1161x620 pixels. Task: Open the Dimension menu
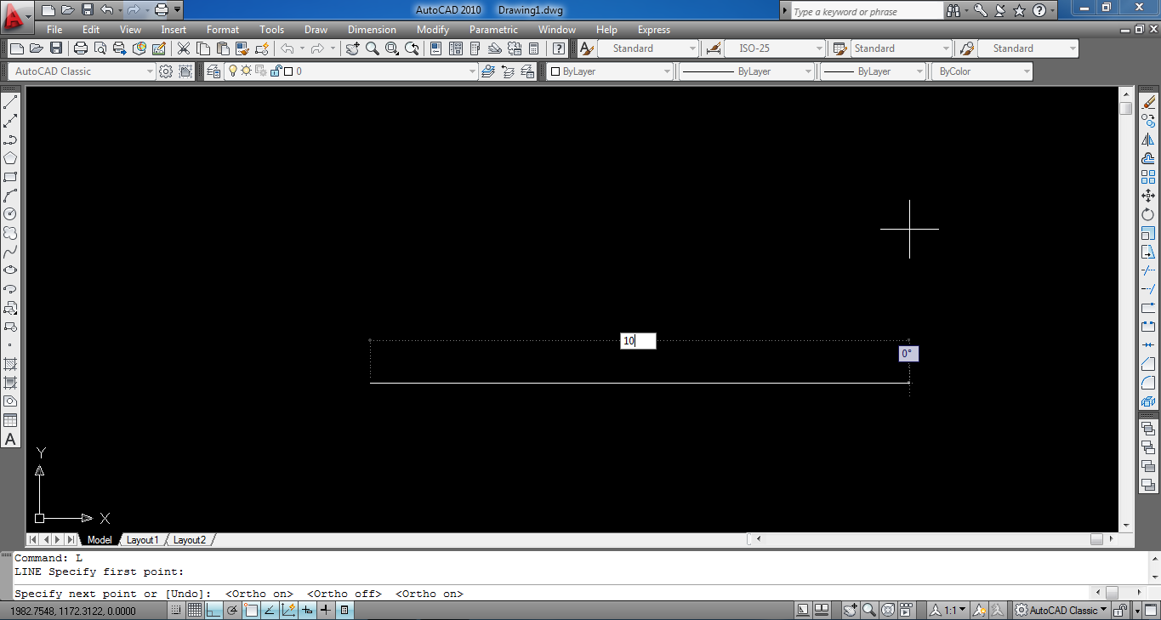pos(372,29)
